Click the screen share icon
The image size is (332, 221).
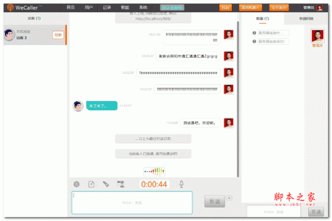coord(121,184)
